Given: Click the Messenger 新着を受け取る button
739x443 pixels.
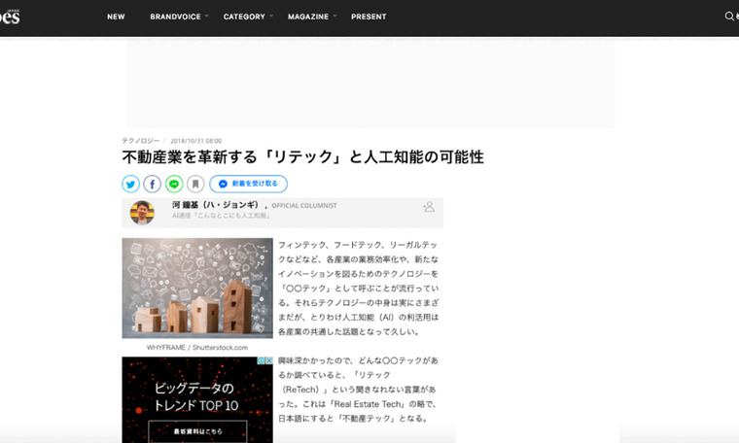Looking at the screenshot, I should coord(248,184).
